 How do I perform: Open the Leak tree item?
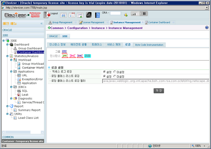pyautogui.click(x=25, y=95)
